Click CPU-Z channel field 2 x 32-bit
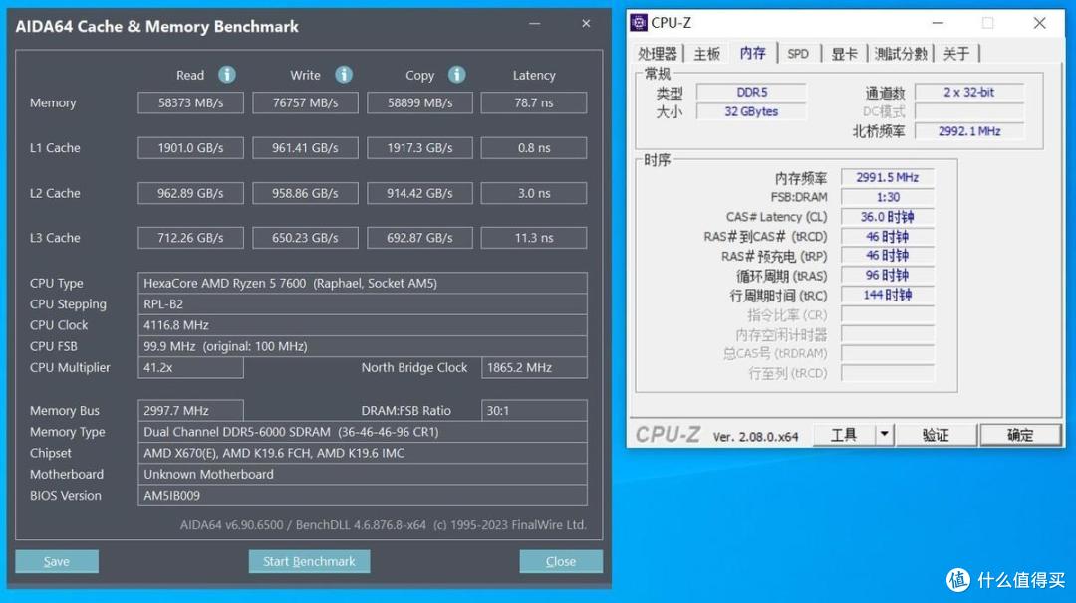 (969, 92)
